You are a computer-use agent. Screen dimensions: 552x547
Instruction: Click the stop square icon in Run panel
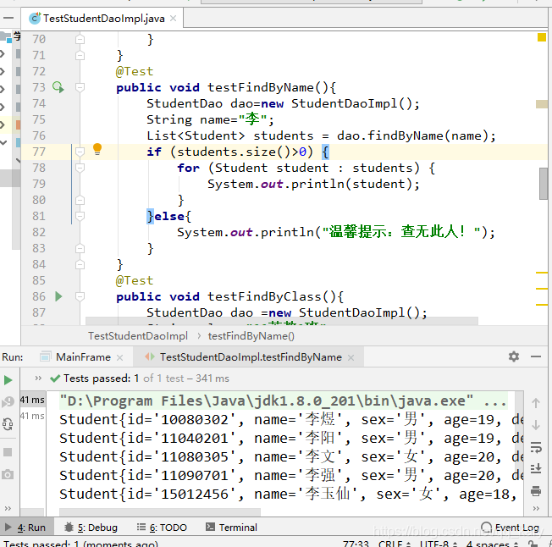tap(8, 452)
